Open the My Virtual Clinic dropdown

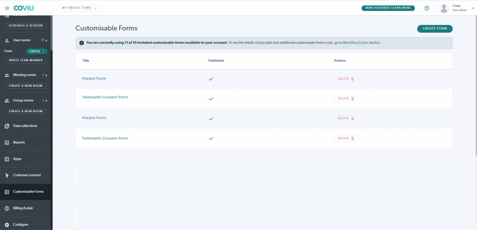(79, 8)
